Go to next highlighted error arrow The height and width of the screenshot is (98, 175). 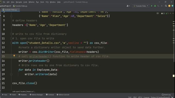pyautogui.click(x=173, y=13)
